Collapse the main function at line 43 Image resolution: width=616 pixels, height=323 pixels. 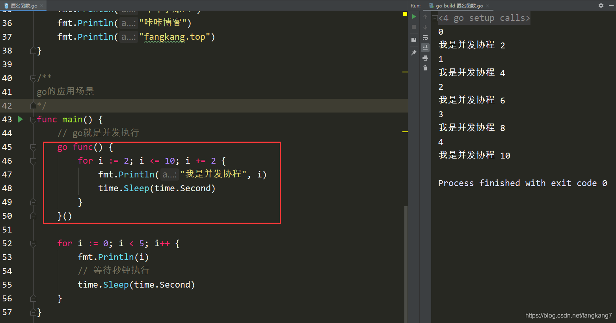pos(33,120)
